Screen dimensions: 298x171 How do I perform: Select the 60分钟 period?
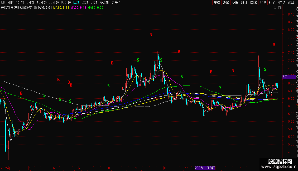[x=66, y=2]
